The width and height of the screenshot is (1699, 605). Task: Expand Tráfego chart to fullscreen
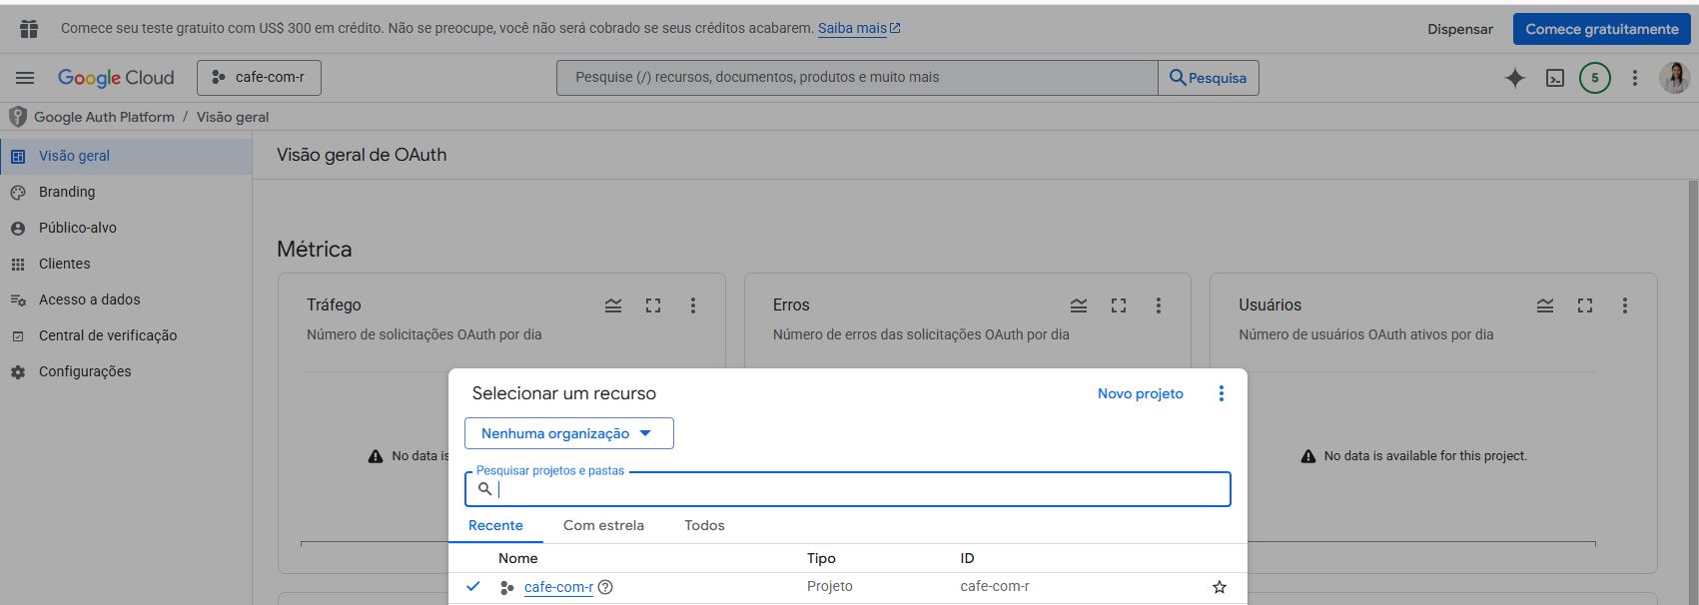click(x=653, y=305)
